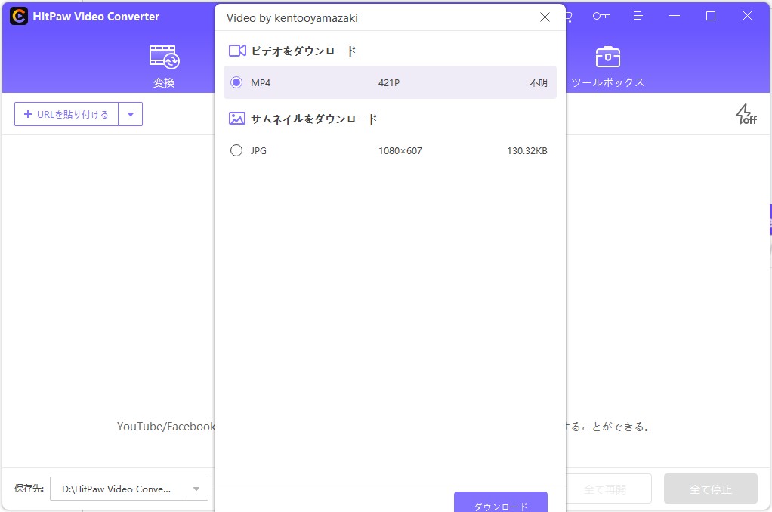
Task: Click the save path field D:\HitPaw Video Conve...
Action: (117, 489)
